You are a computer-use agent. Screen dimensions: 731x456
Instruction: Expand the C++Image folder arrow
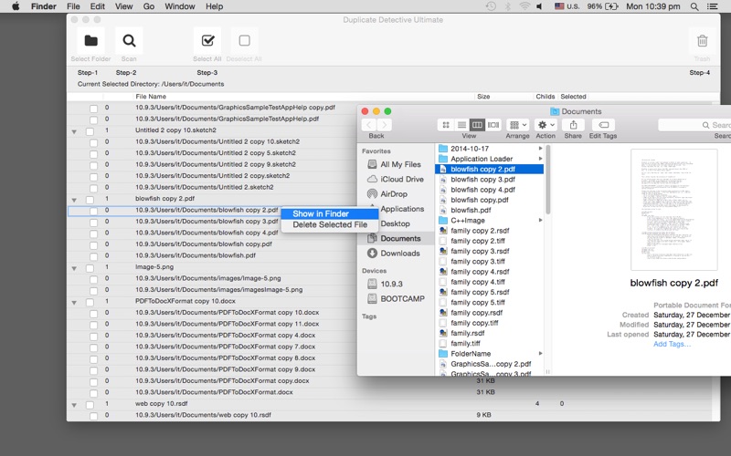point(540,220)
